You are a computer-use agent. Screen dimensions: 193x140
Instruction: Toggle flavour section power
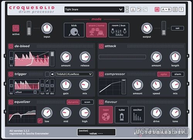[101, 102]
